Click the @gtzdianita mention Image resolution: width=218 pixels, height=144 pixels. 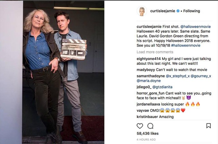[x=162, y=87]
